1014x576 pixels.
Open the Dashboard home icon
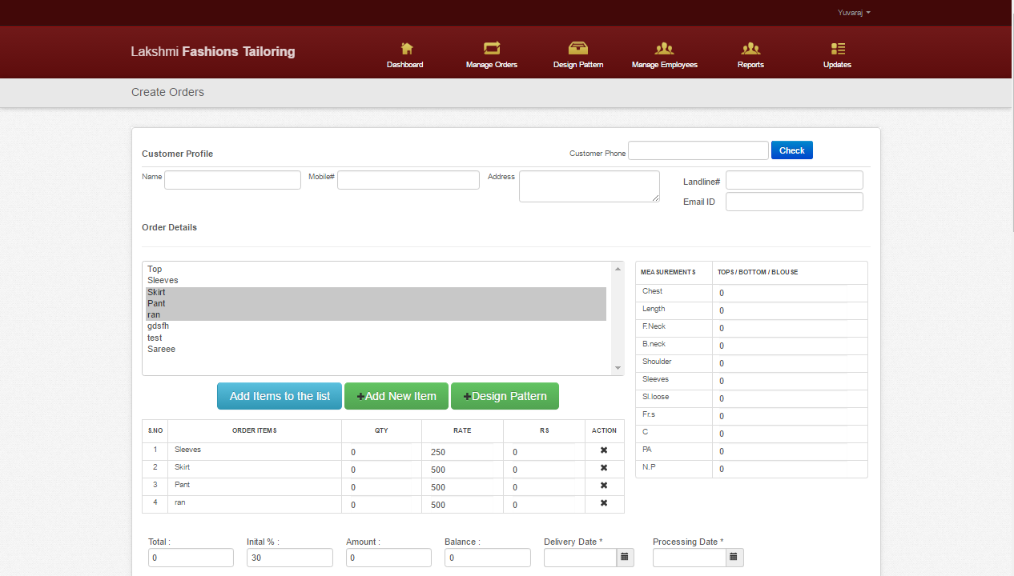pyautogui.click(x=406, y=48)
